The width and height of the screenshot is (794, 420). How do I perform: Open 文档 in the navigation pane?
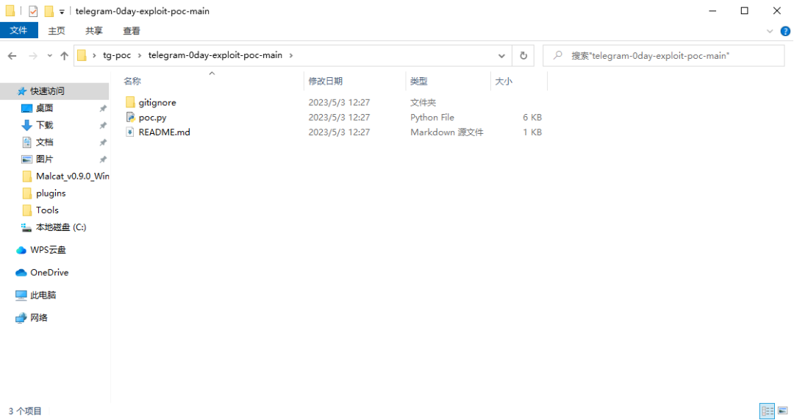click(x=44, y=143)
